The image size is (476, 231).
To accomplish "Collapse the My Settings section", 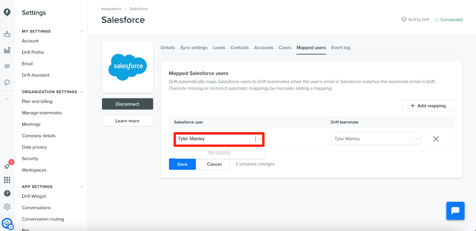I will tap(82, 31).
